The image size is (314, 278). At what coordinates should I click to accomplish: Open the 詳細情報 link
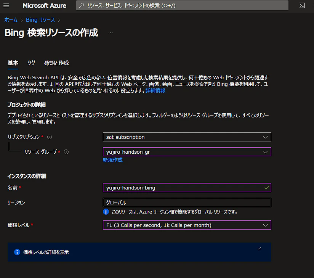(155, 91)
